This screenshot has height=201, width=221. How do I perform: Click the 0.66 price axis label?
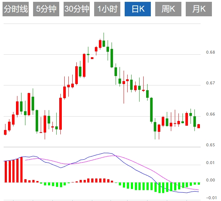210,114
